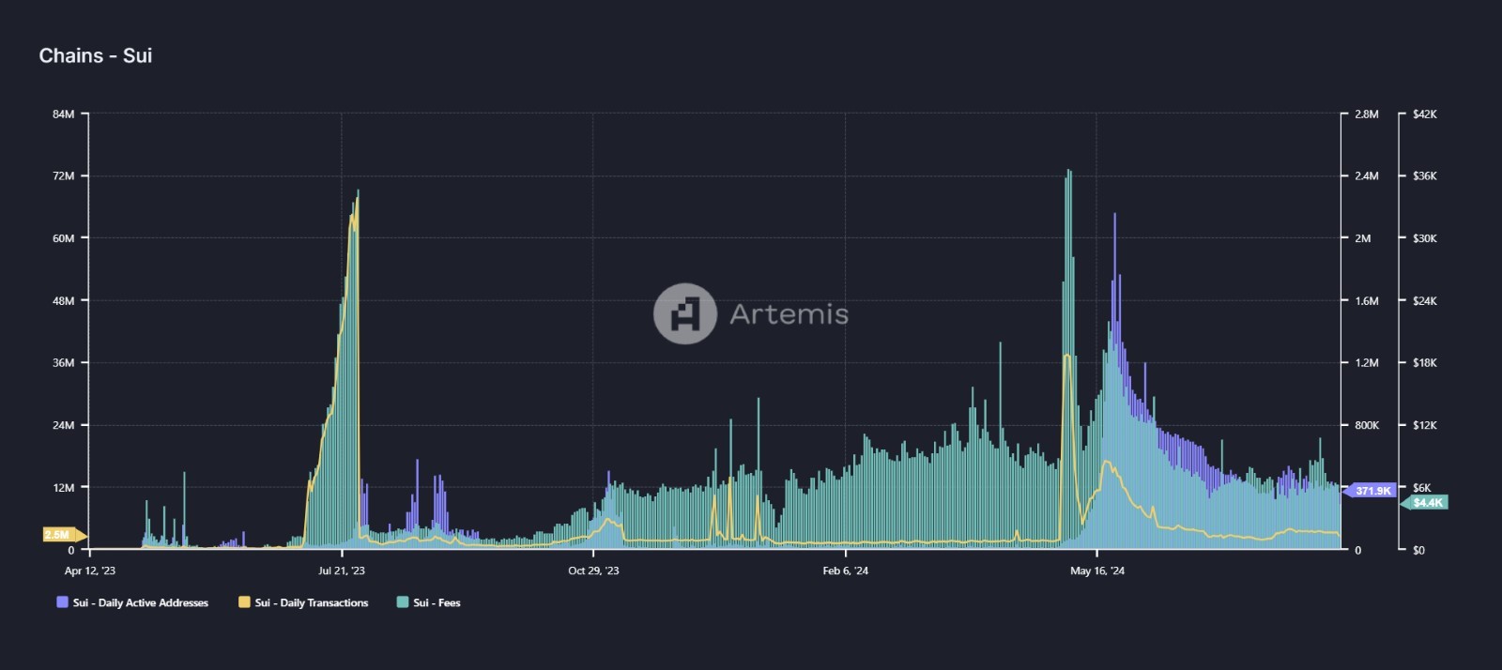This screenshot has width=1502, height=670.
Task: Click the 2.5M daily transactions value tag
Action: 64,535
